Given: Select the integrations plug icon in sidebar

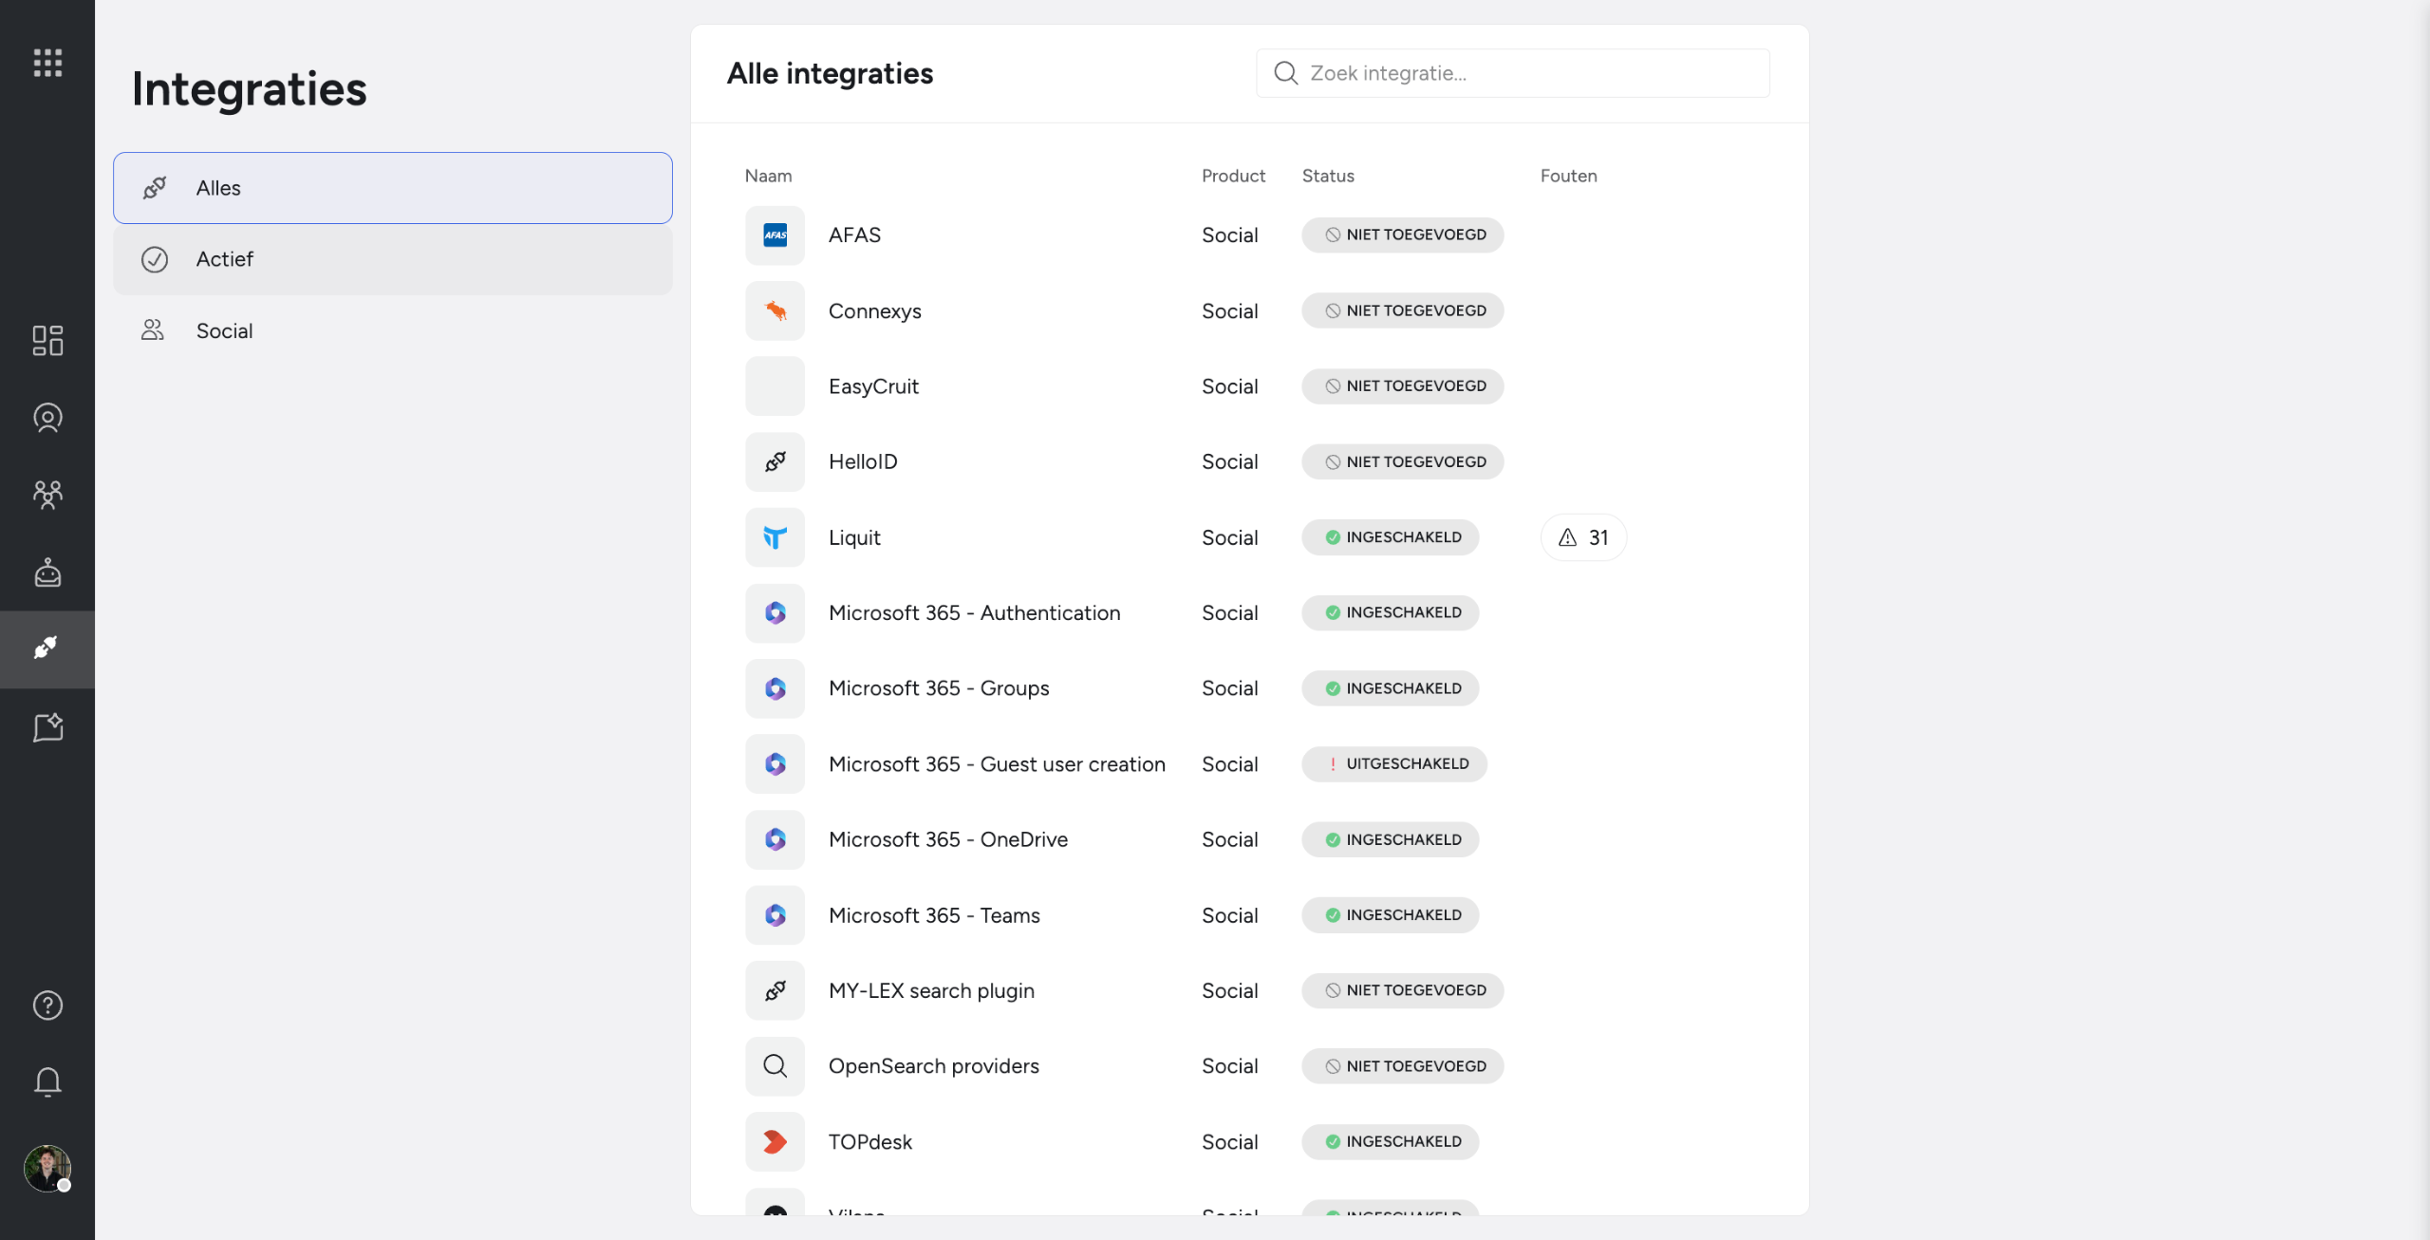Looking at the screenshot, I should point(47,648).
